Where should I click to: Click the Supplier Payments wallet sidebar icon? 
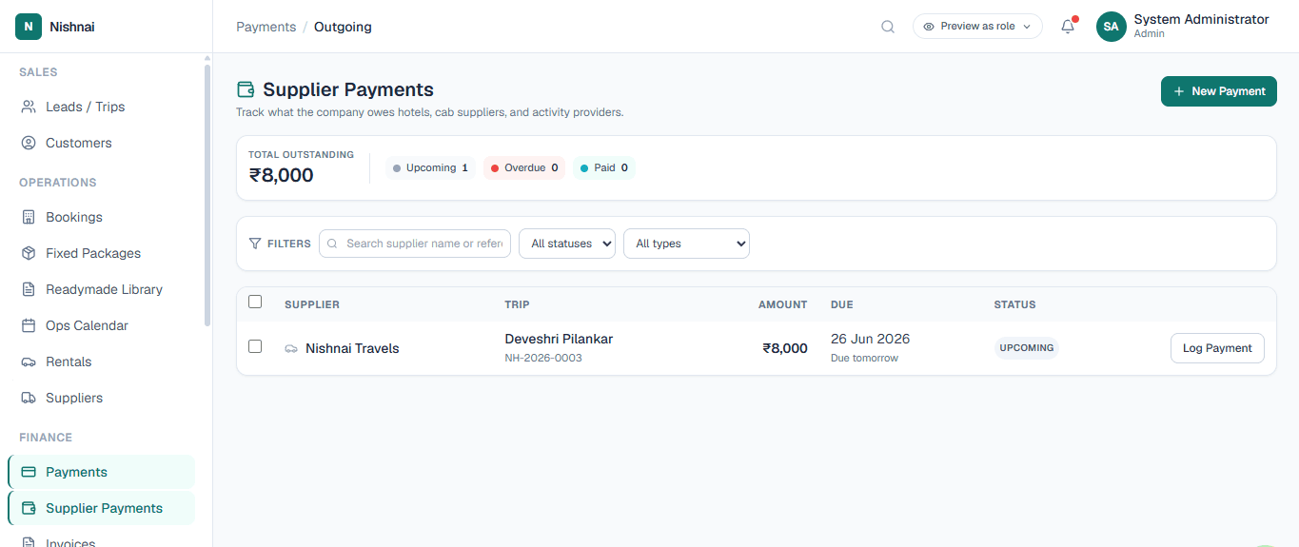[x=29, y=508]
